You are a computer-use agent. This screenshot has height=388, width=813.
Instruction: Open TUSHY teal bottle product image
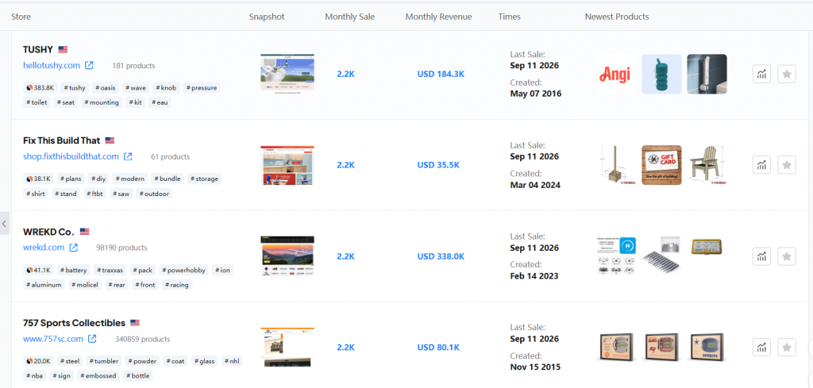point(661,74)
